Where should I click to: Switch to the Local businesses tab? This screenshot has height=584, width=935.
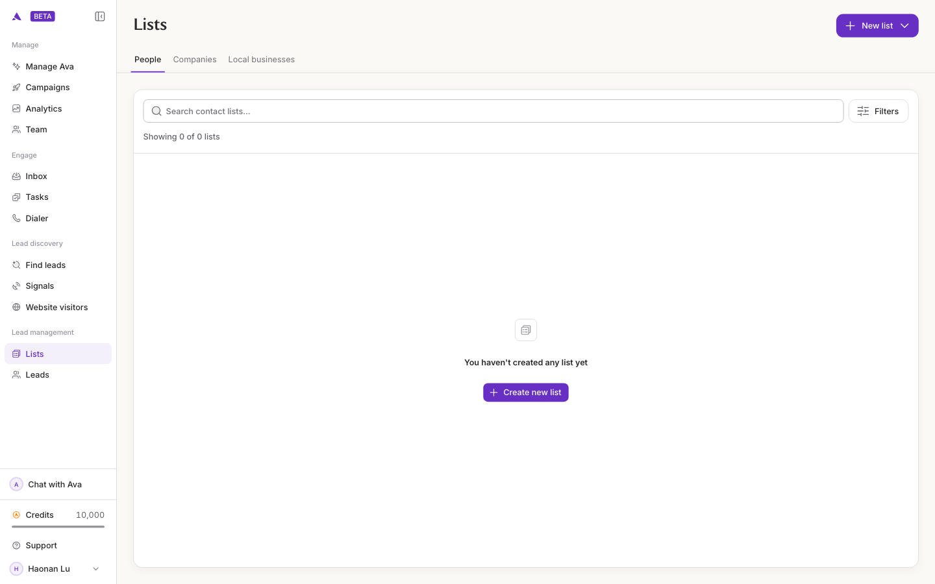261,59
